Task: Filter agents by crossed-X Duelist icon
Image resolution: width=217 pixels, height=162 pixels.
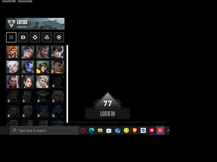Action: 35,37
